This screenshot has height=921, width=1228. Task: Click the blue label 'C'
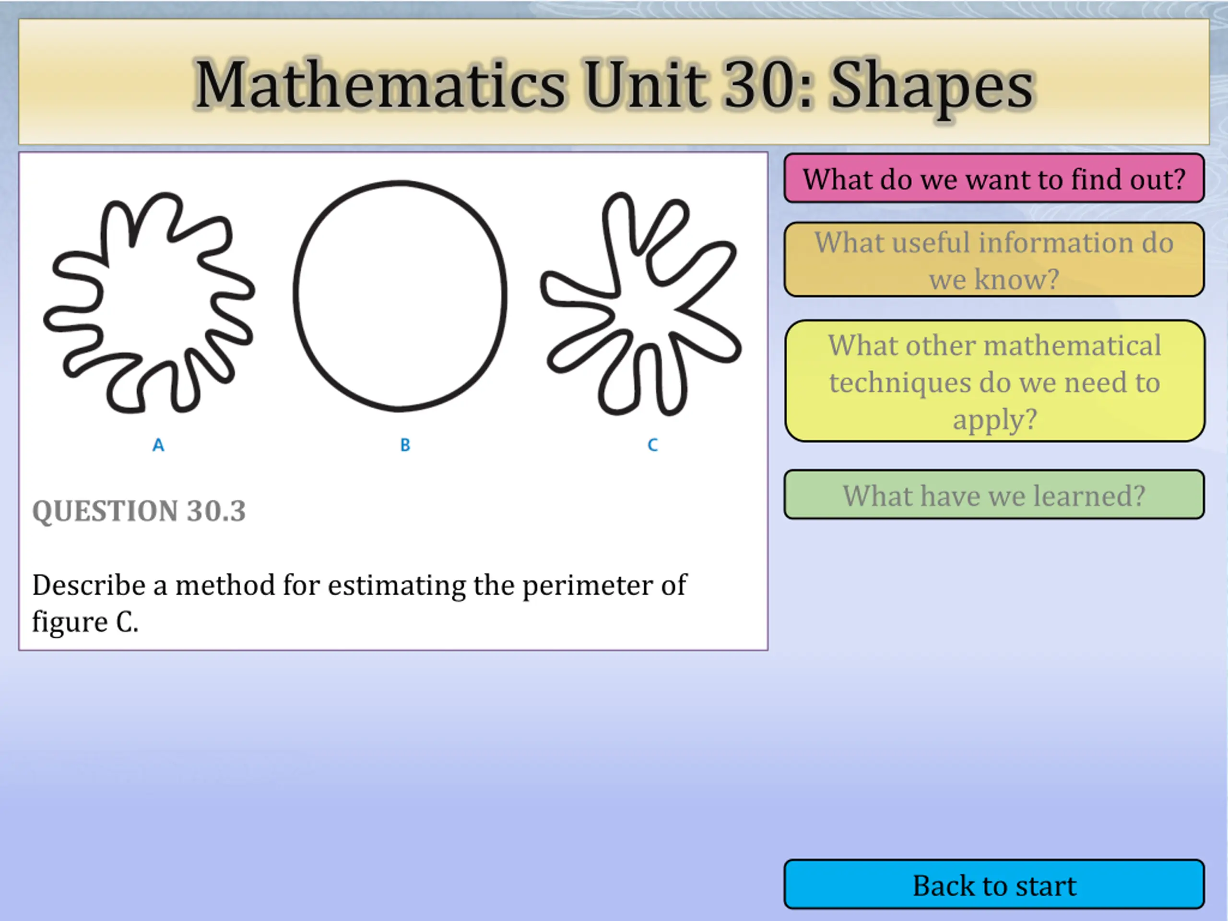tap(653, 445)
